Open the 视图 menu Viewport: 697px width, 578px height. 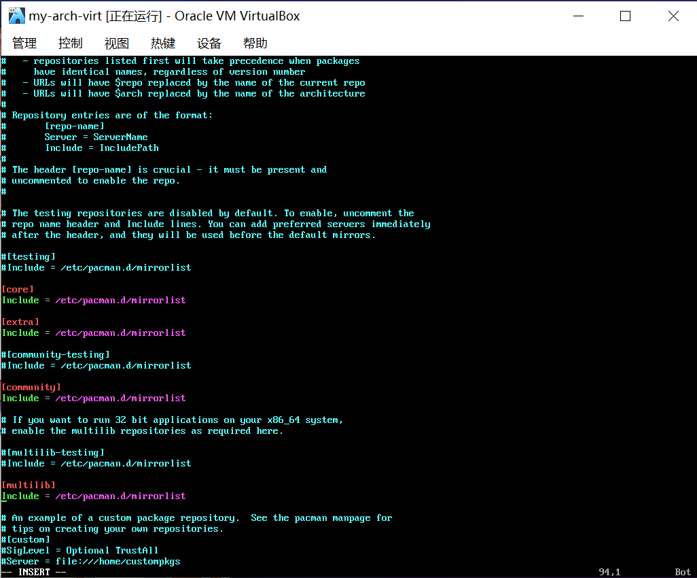pos(117,44)
